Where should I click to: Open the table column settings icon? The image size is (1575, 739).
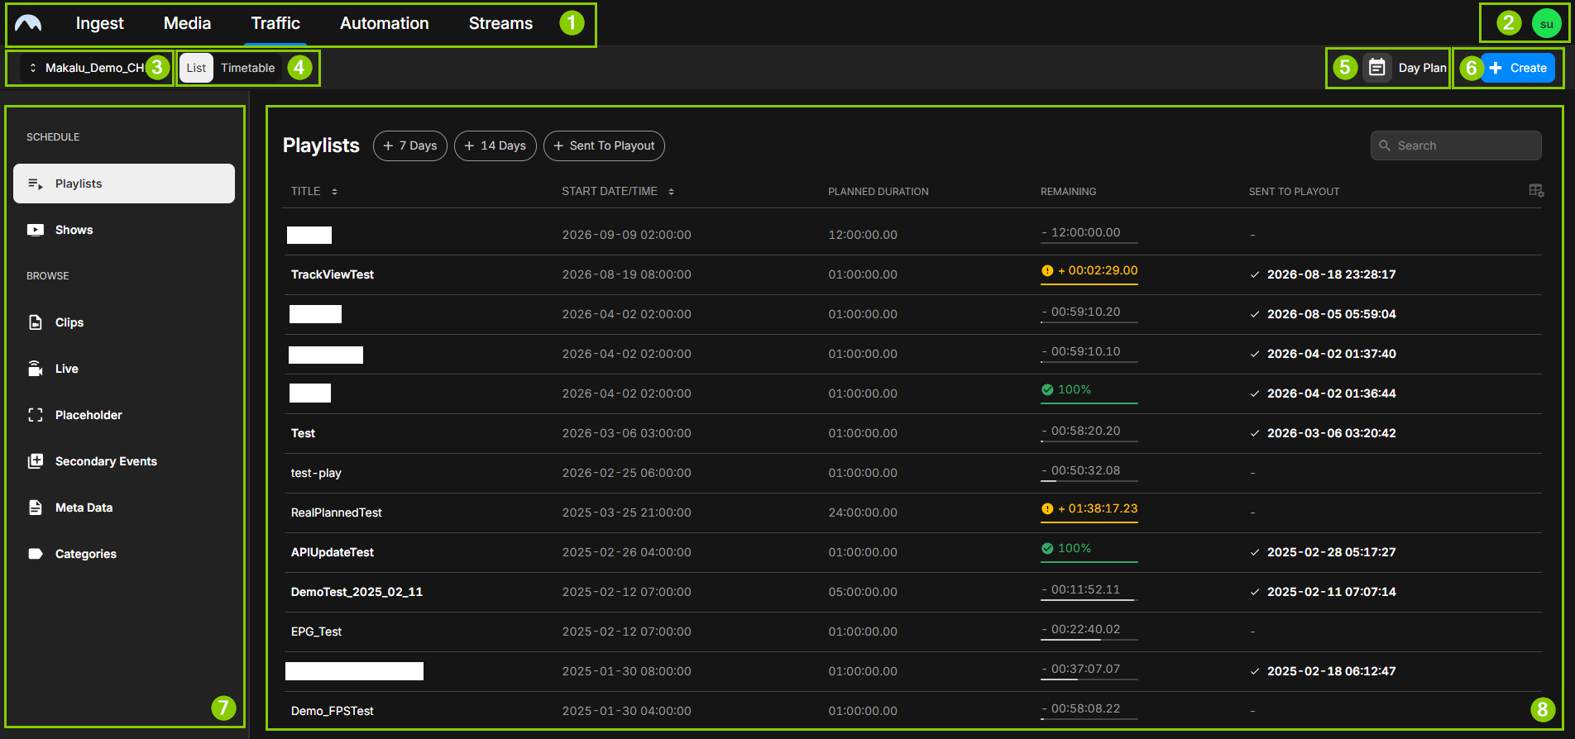click(1536, 191)
